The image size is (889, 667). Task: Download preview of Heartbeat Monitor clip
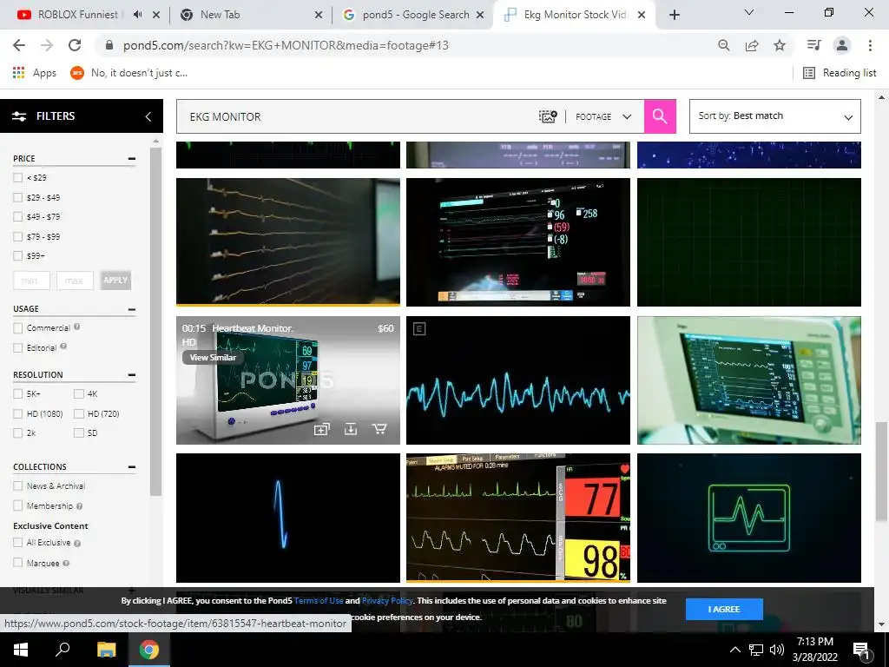(x=351, y=429)
